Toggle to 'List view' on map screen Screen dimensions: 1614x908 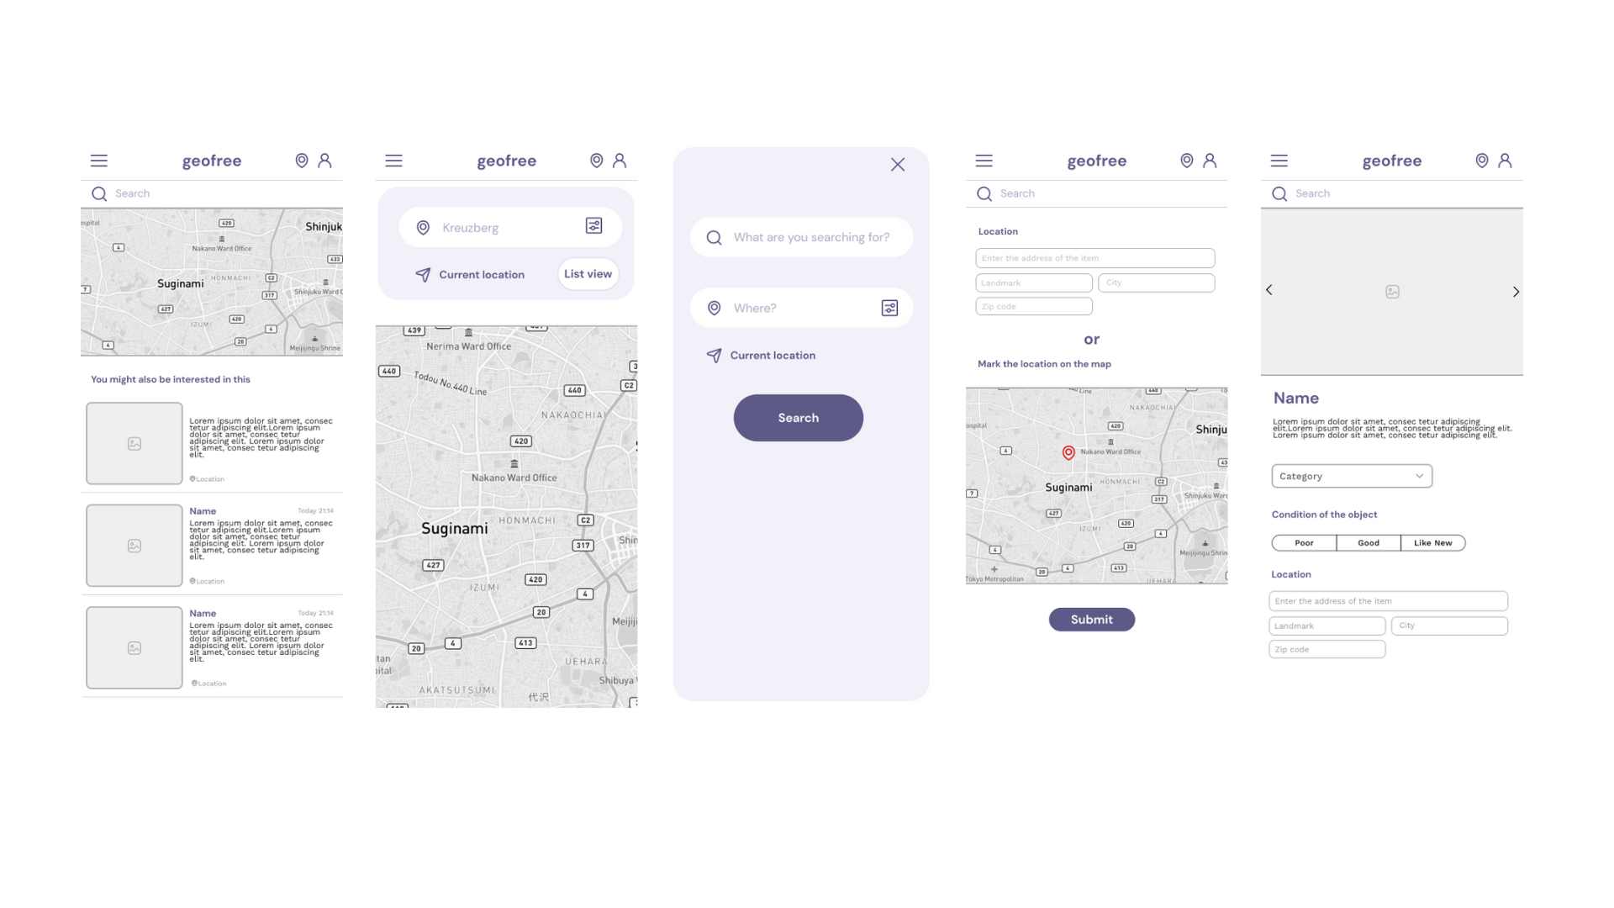coord(588,274)
